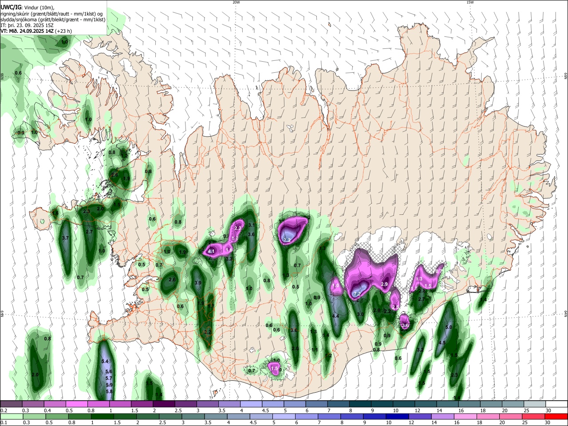Click the 15W longitude label

tap(470, 2)
